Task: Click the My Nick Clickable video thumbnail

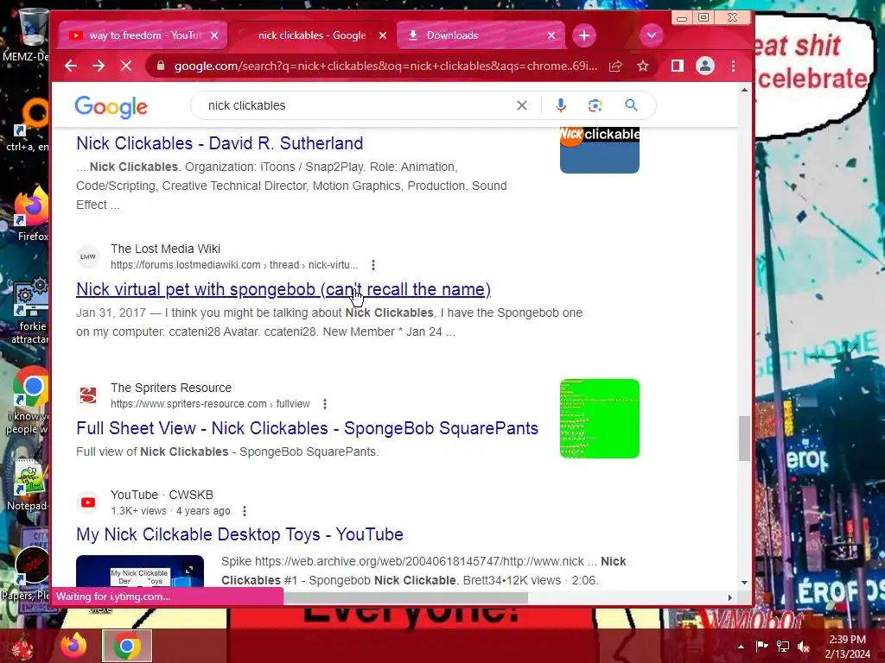Action: (x=140, y=571)
